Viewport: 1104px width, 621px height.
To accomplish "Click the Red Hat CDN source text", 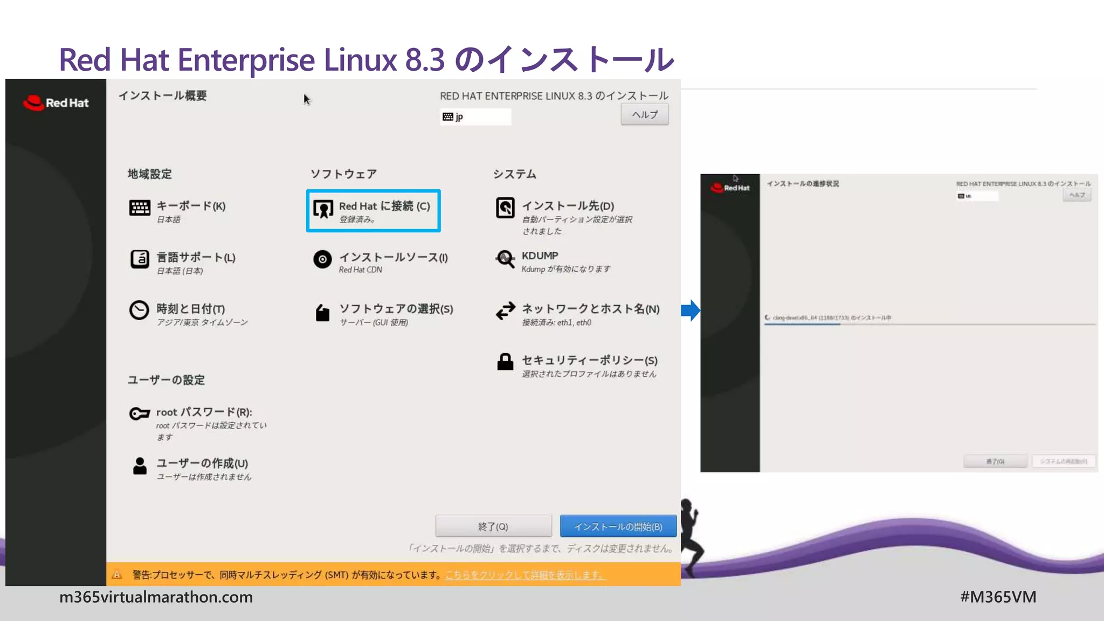I will pyautogui.click(x=361, y=270).
